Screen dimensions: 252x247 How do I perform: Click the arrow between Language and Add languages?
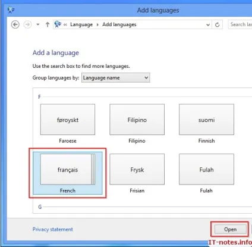pos(97,25)
